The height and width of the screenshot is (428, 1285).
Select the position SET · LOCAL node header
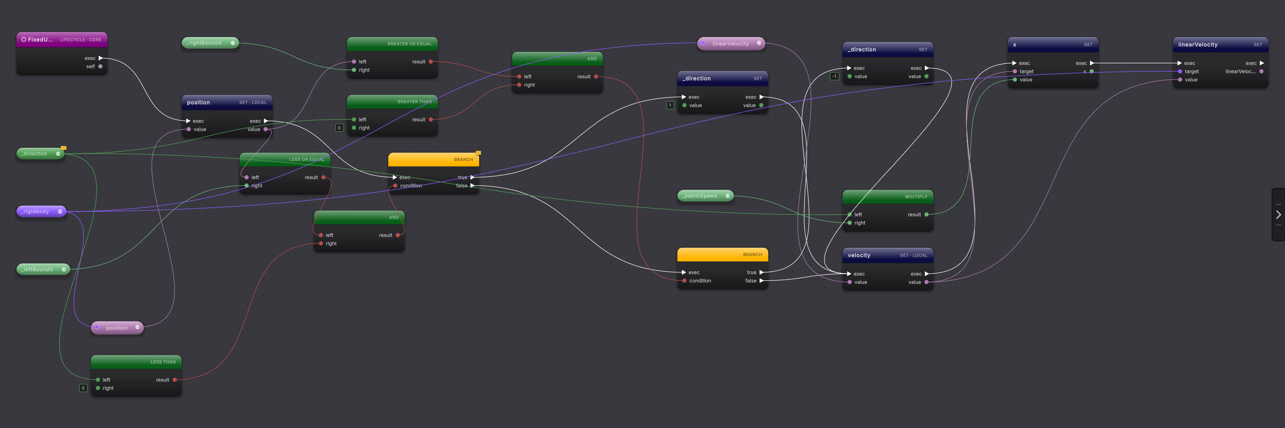(227, 102)
